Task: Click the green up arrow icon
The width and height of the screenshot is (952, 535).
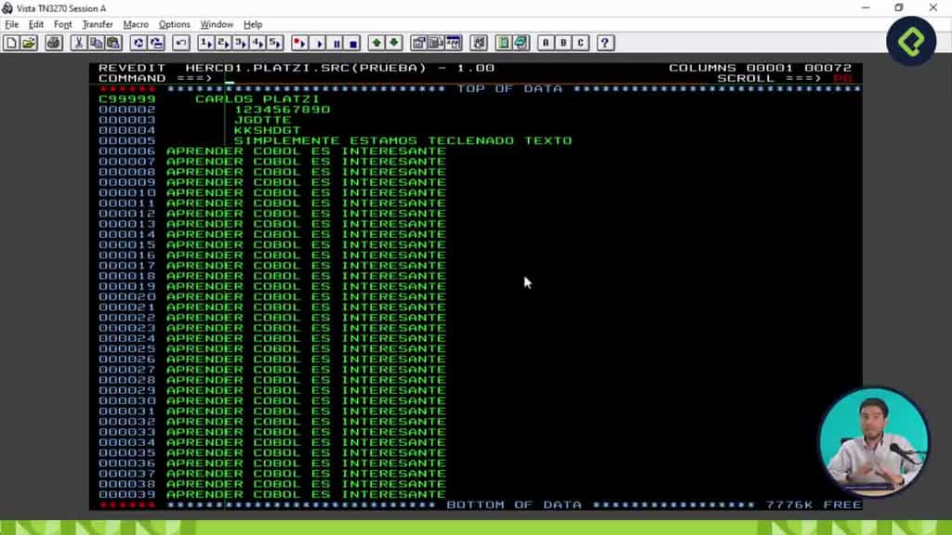Action: click(x=377, y=43)
